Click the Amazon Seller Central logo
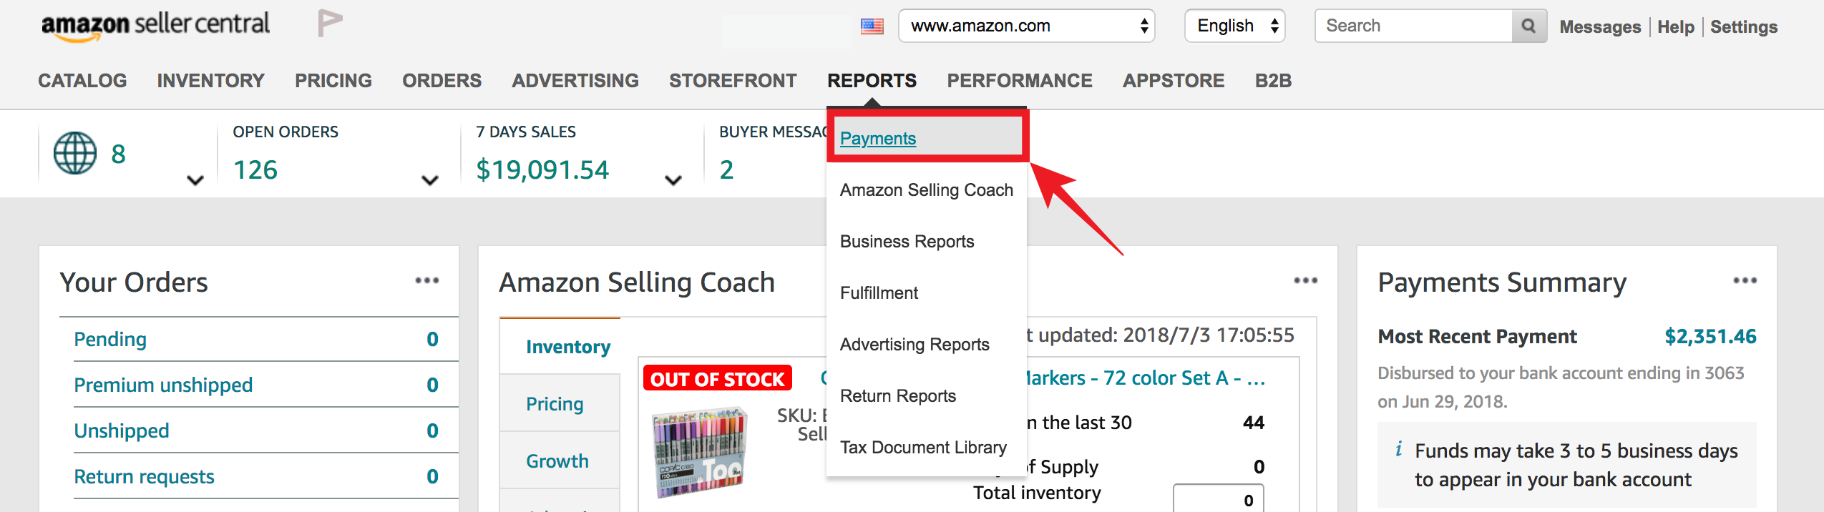The width and height of the screenshot is (1824, 512). point(155,26)
